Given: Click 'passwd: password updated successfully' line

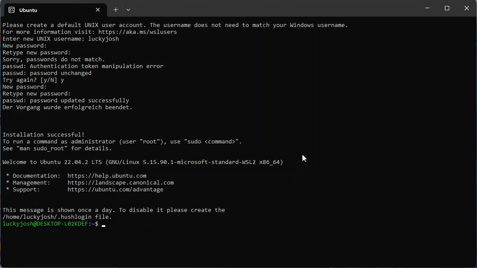Looking at the screenshot, I should coord(66,101).
